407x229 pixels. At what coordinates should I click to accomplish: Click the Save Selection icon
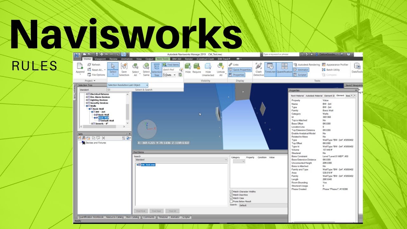pos(124,66)
